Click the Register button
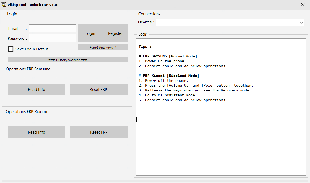 pyautogui.click(x=115, y=33)
